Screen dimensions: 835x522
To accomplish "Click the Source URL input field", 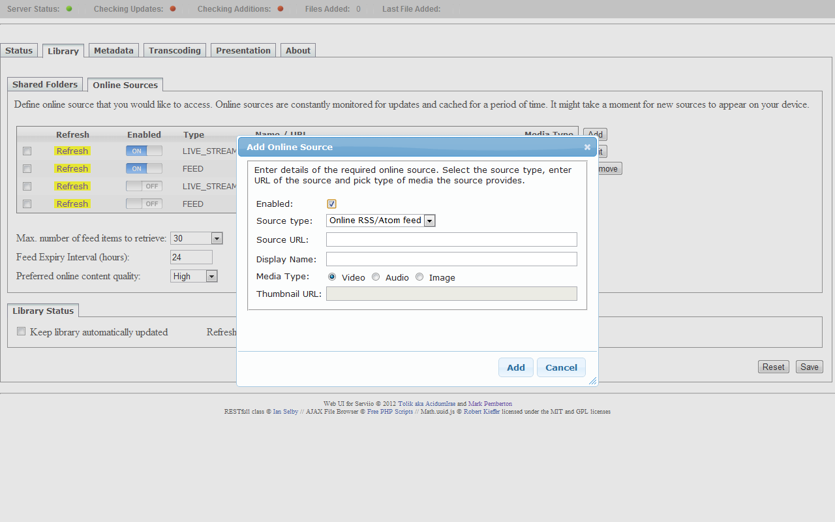I will coord(451,239).
